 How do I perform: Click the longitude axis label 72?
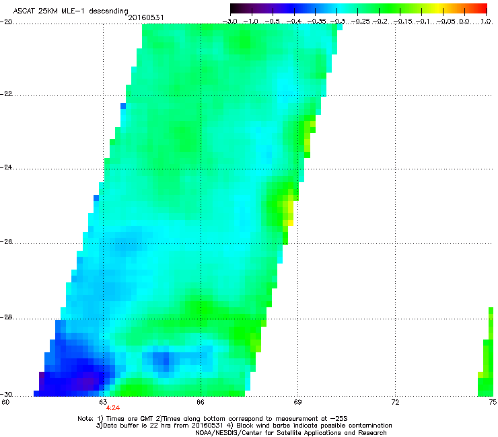(x=395, y=402)
